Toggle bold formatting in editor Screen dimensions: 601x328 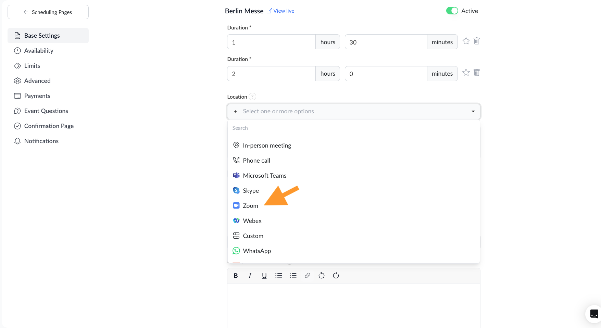tap(236, 276)
